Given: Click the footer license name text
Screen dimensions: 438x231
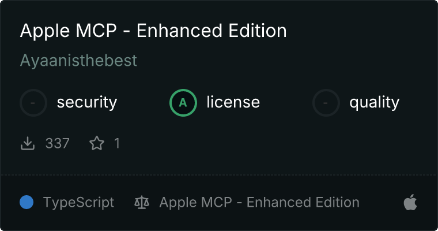Looking at the screenshot, I should 259,203.
